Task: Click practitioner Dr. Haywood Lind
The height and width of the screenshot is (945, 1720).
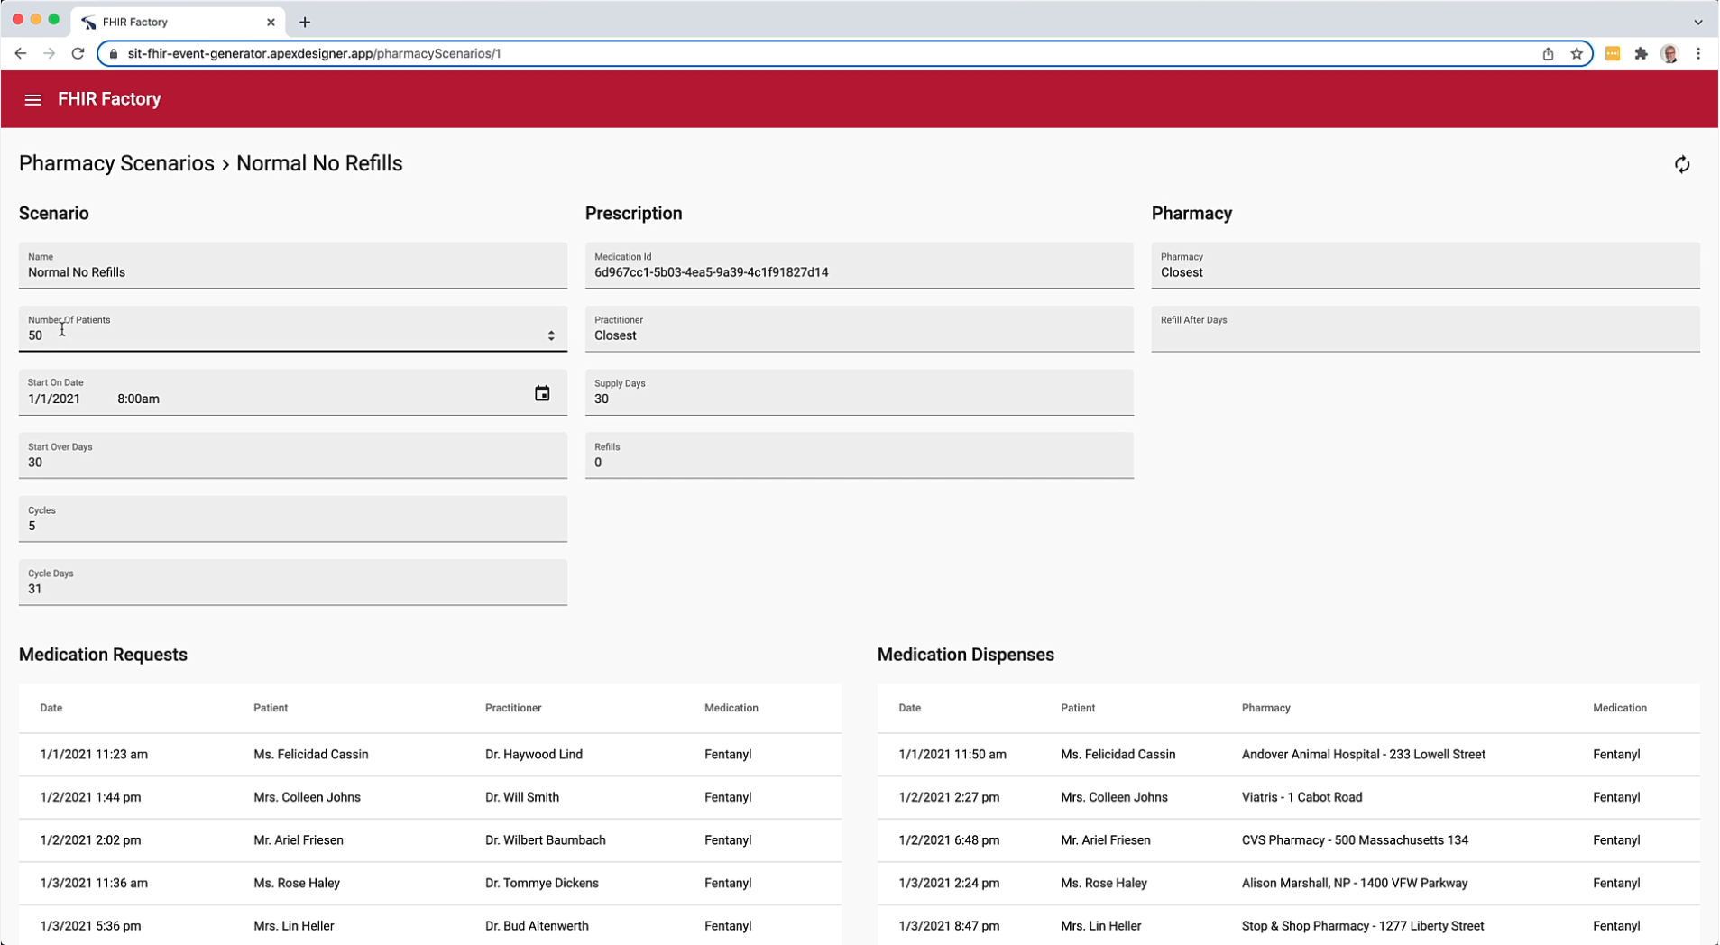Action: click(534, 754)
